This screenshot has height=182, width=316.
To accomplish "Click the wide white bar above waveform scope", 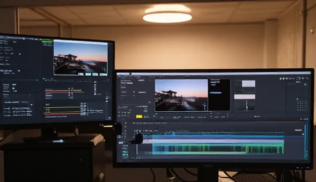I will pos(245,96).
